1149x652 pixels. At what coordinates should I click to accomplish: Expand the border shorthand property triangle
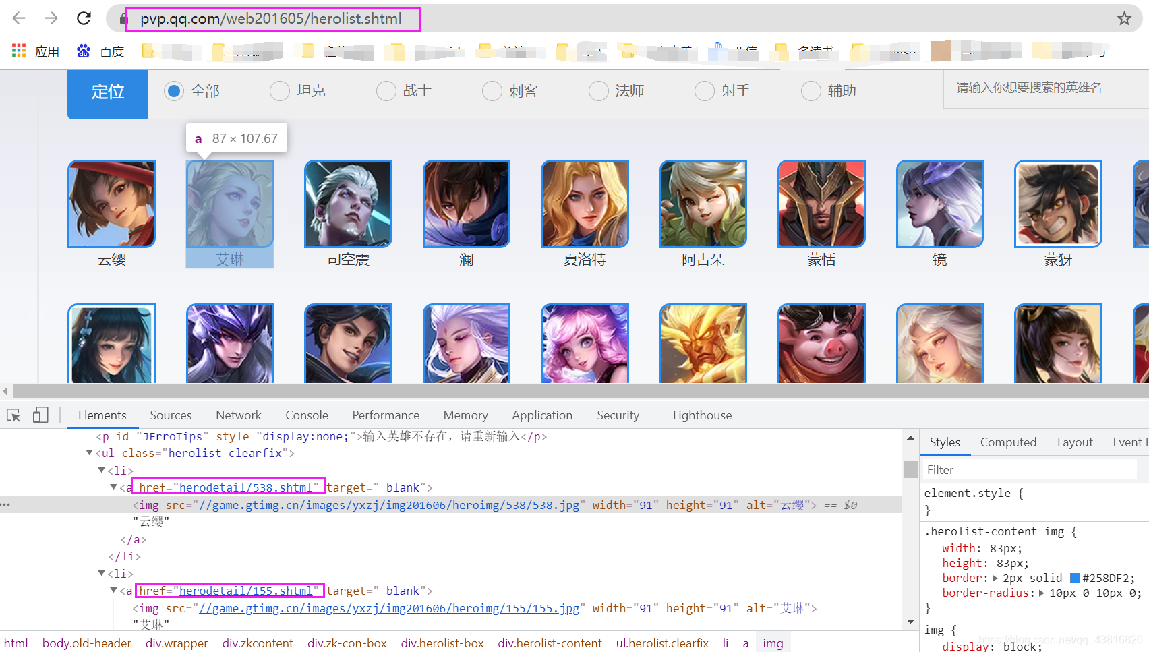tap(995, 578)
